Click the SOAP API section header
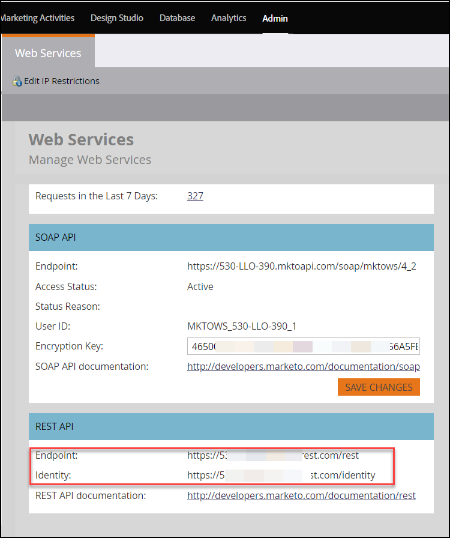The height and width of the screenshot is (538, 450). point(231,238)
